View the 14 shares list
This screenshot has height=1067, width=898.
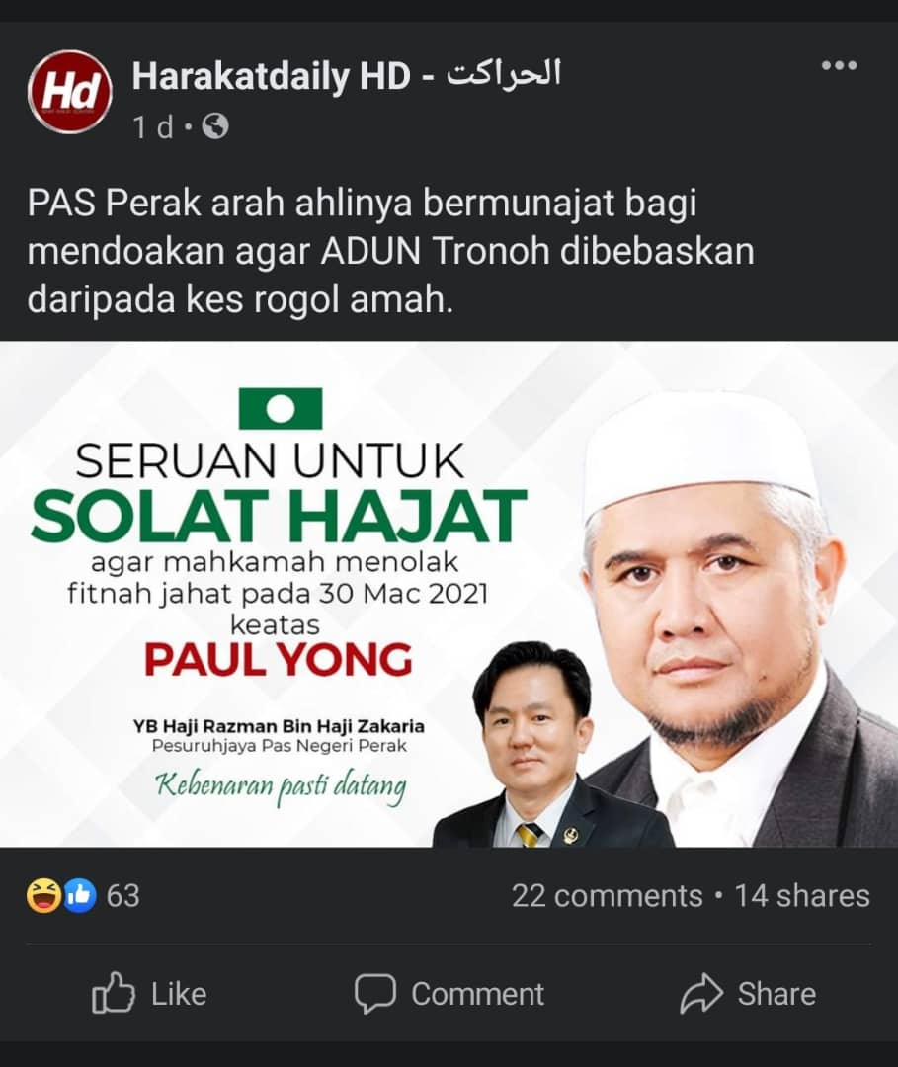(802, 895)
